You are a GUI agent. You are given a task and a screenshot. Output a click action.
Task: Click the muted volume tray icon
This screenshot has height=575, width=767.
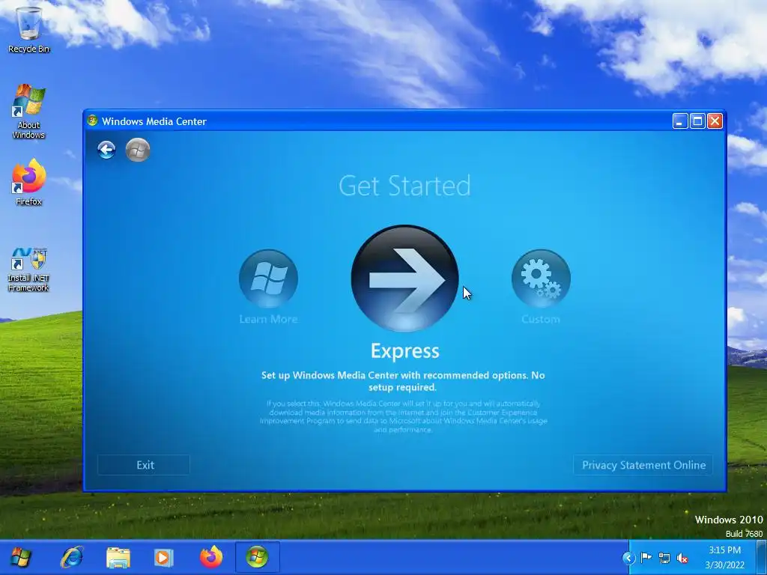pyautogui.click(x=682, y=557)
